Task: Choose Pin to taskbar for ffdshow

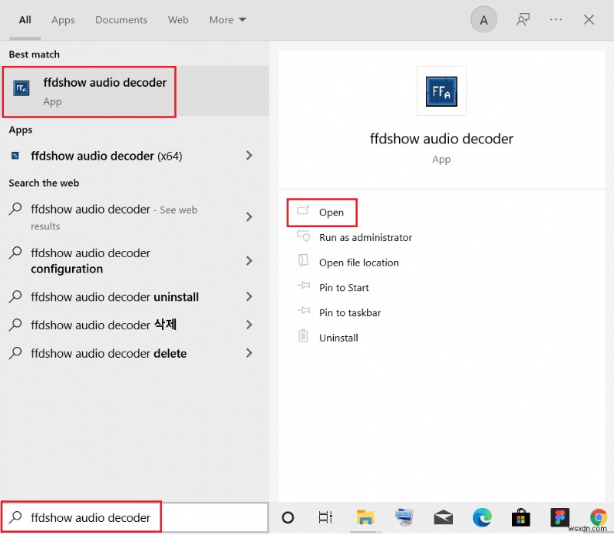Action: [350, 312]
